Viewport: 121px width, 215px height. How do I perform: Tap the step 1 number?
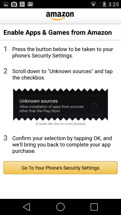pos(5,49)
